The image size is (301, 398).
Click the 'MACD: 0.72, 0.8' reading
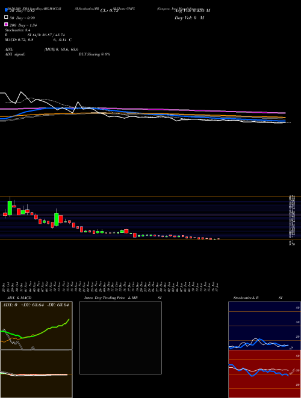pyautogui.click(x=19, y=40)
